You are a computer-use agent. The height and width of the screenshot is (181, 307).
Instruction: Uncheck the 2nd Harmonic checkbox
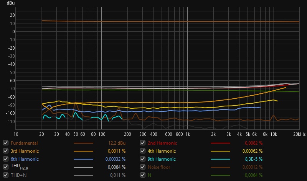143,143
